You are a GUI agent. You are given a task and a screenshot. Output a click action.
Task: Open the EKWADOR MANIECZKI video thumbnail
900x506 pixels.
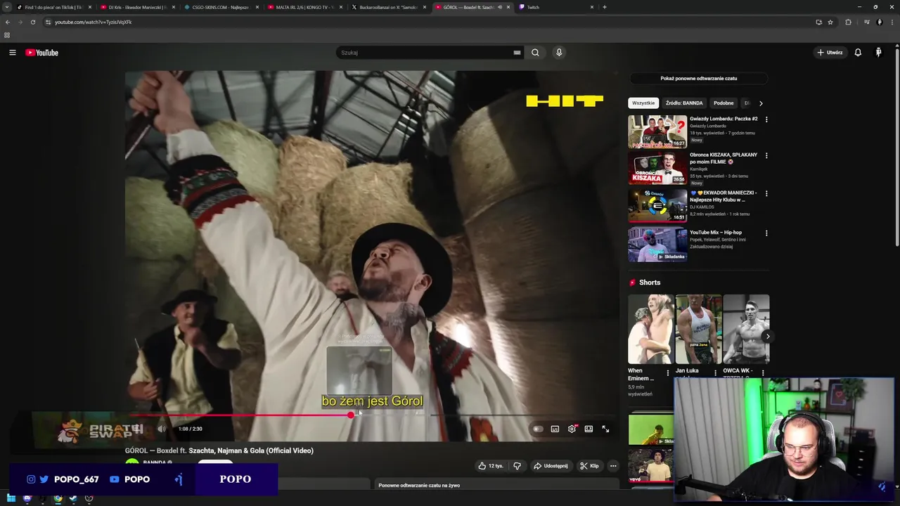[x=657, y=205]
